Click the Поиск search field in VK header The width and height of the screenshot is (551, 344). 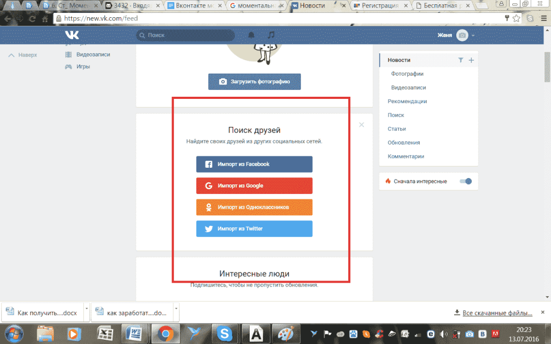185,35
